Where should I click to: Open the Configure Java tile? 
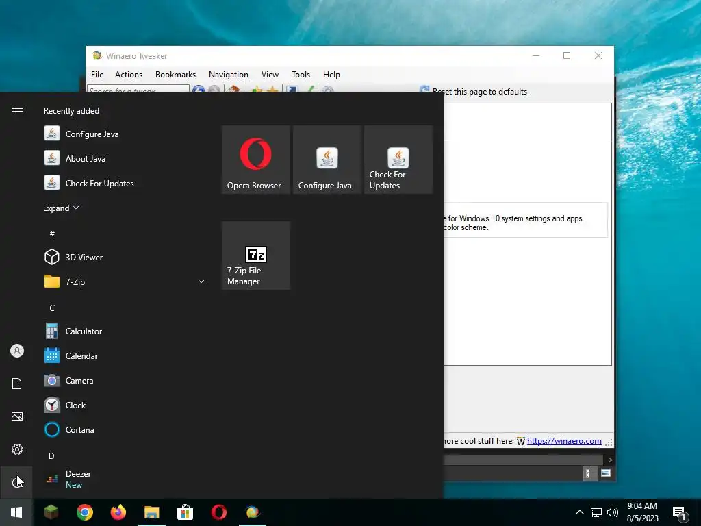point(327,160)
